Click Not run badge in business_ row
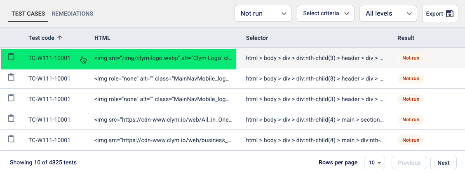Viewport: 465px width, 173px height. click(411, 140)
